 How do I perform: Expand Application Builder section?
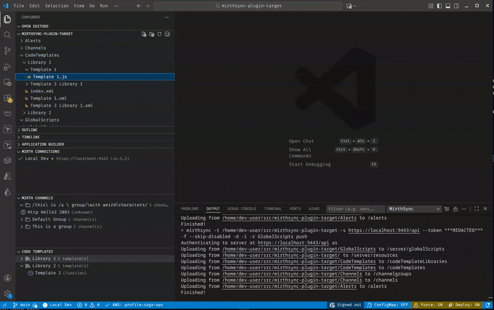point(95,145)
